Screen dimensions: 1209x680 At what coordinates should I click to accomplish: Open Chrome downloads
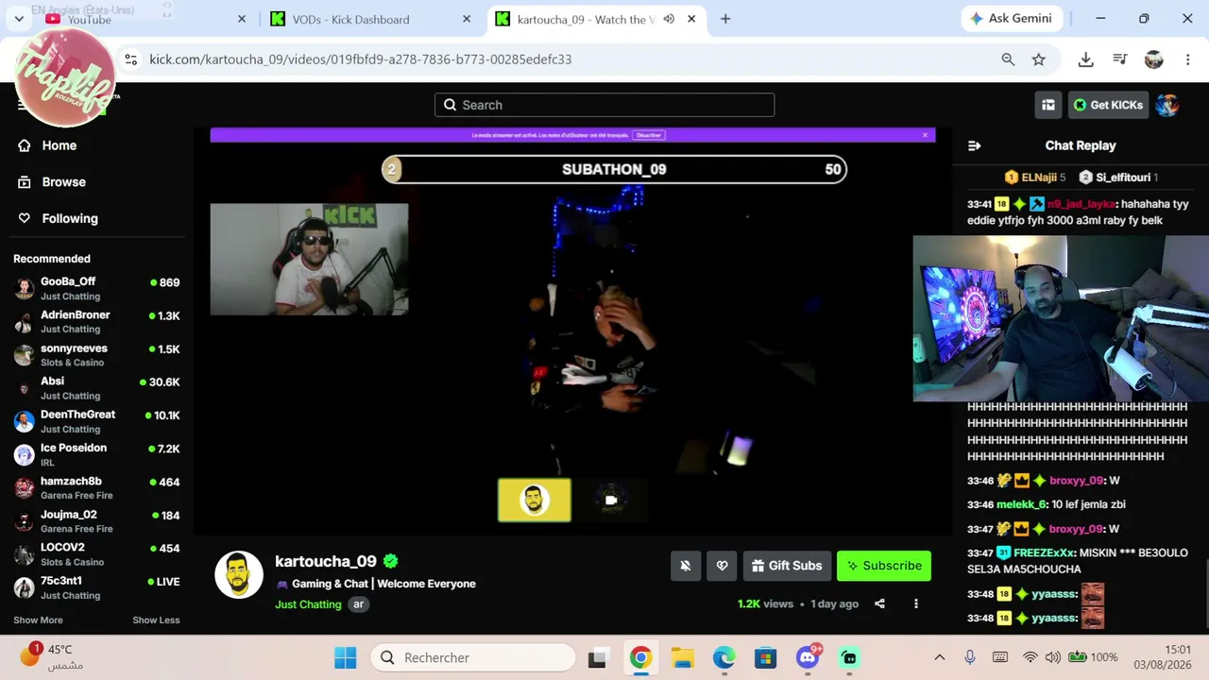1086,59
